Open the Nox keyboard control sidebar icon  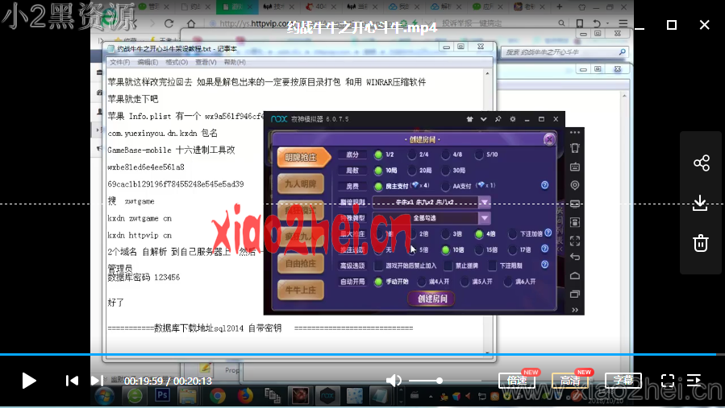[x=575, y=167]
